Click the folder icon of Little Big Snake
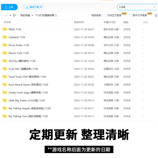Screen dimensions: 158x158 tap(5, 100)
